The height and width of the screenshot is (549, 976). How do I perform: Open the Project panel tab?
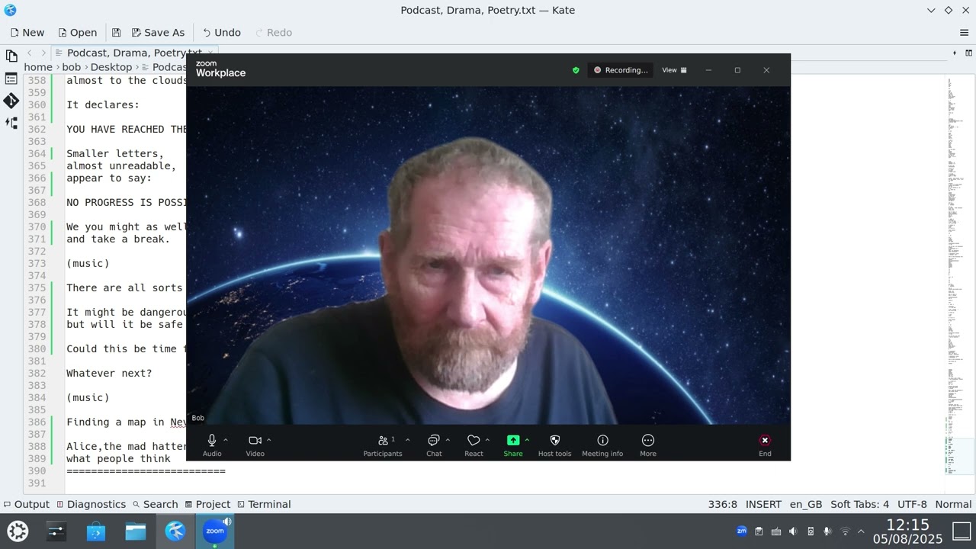click(x=207, y=504)
